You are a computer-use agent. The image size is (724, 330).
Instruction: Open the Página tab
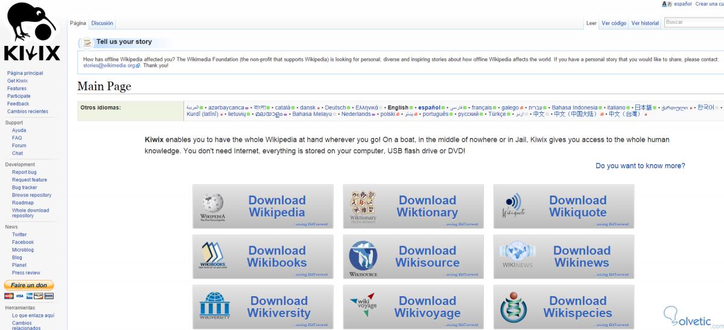click(x=78, y=23)
